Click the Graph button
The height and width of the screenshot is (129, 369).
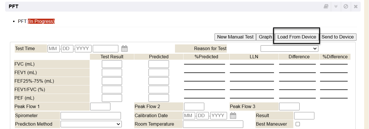265,37
